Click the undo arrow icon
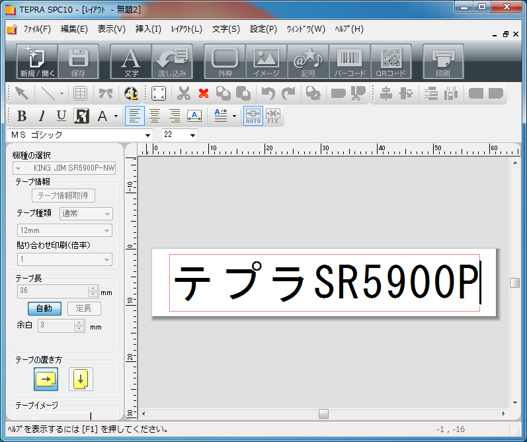This screenshot has height=442, width=527. coord(268,93)
